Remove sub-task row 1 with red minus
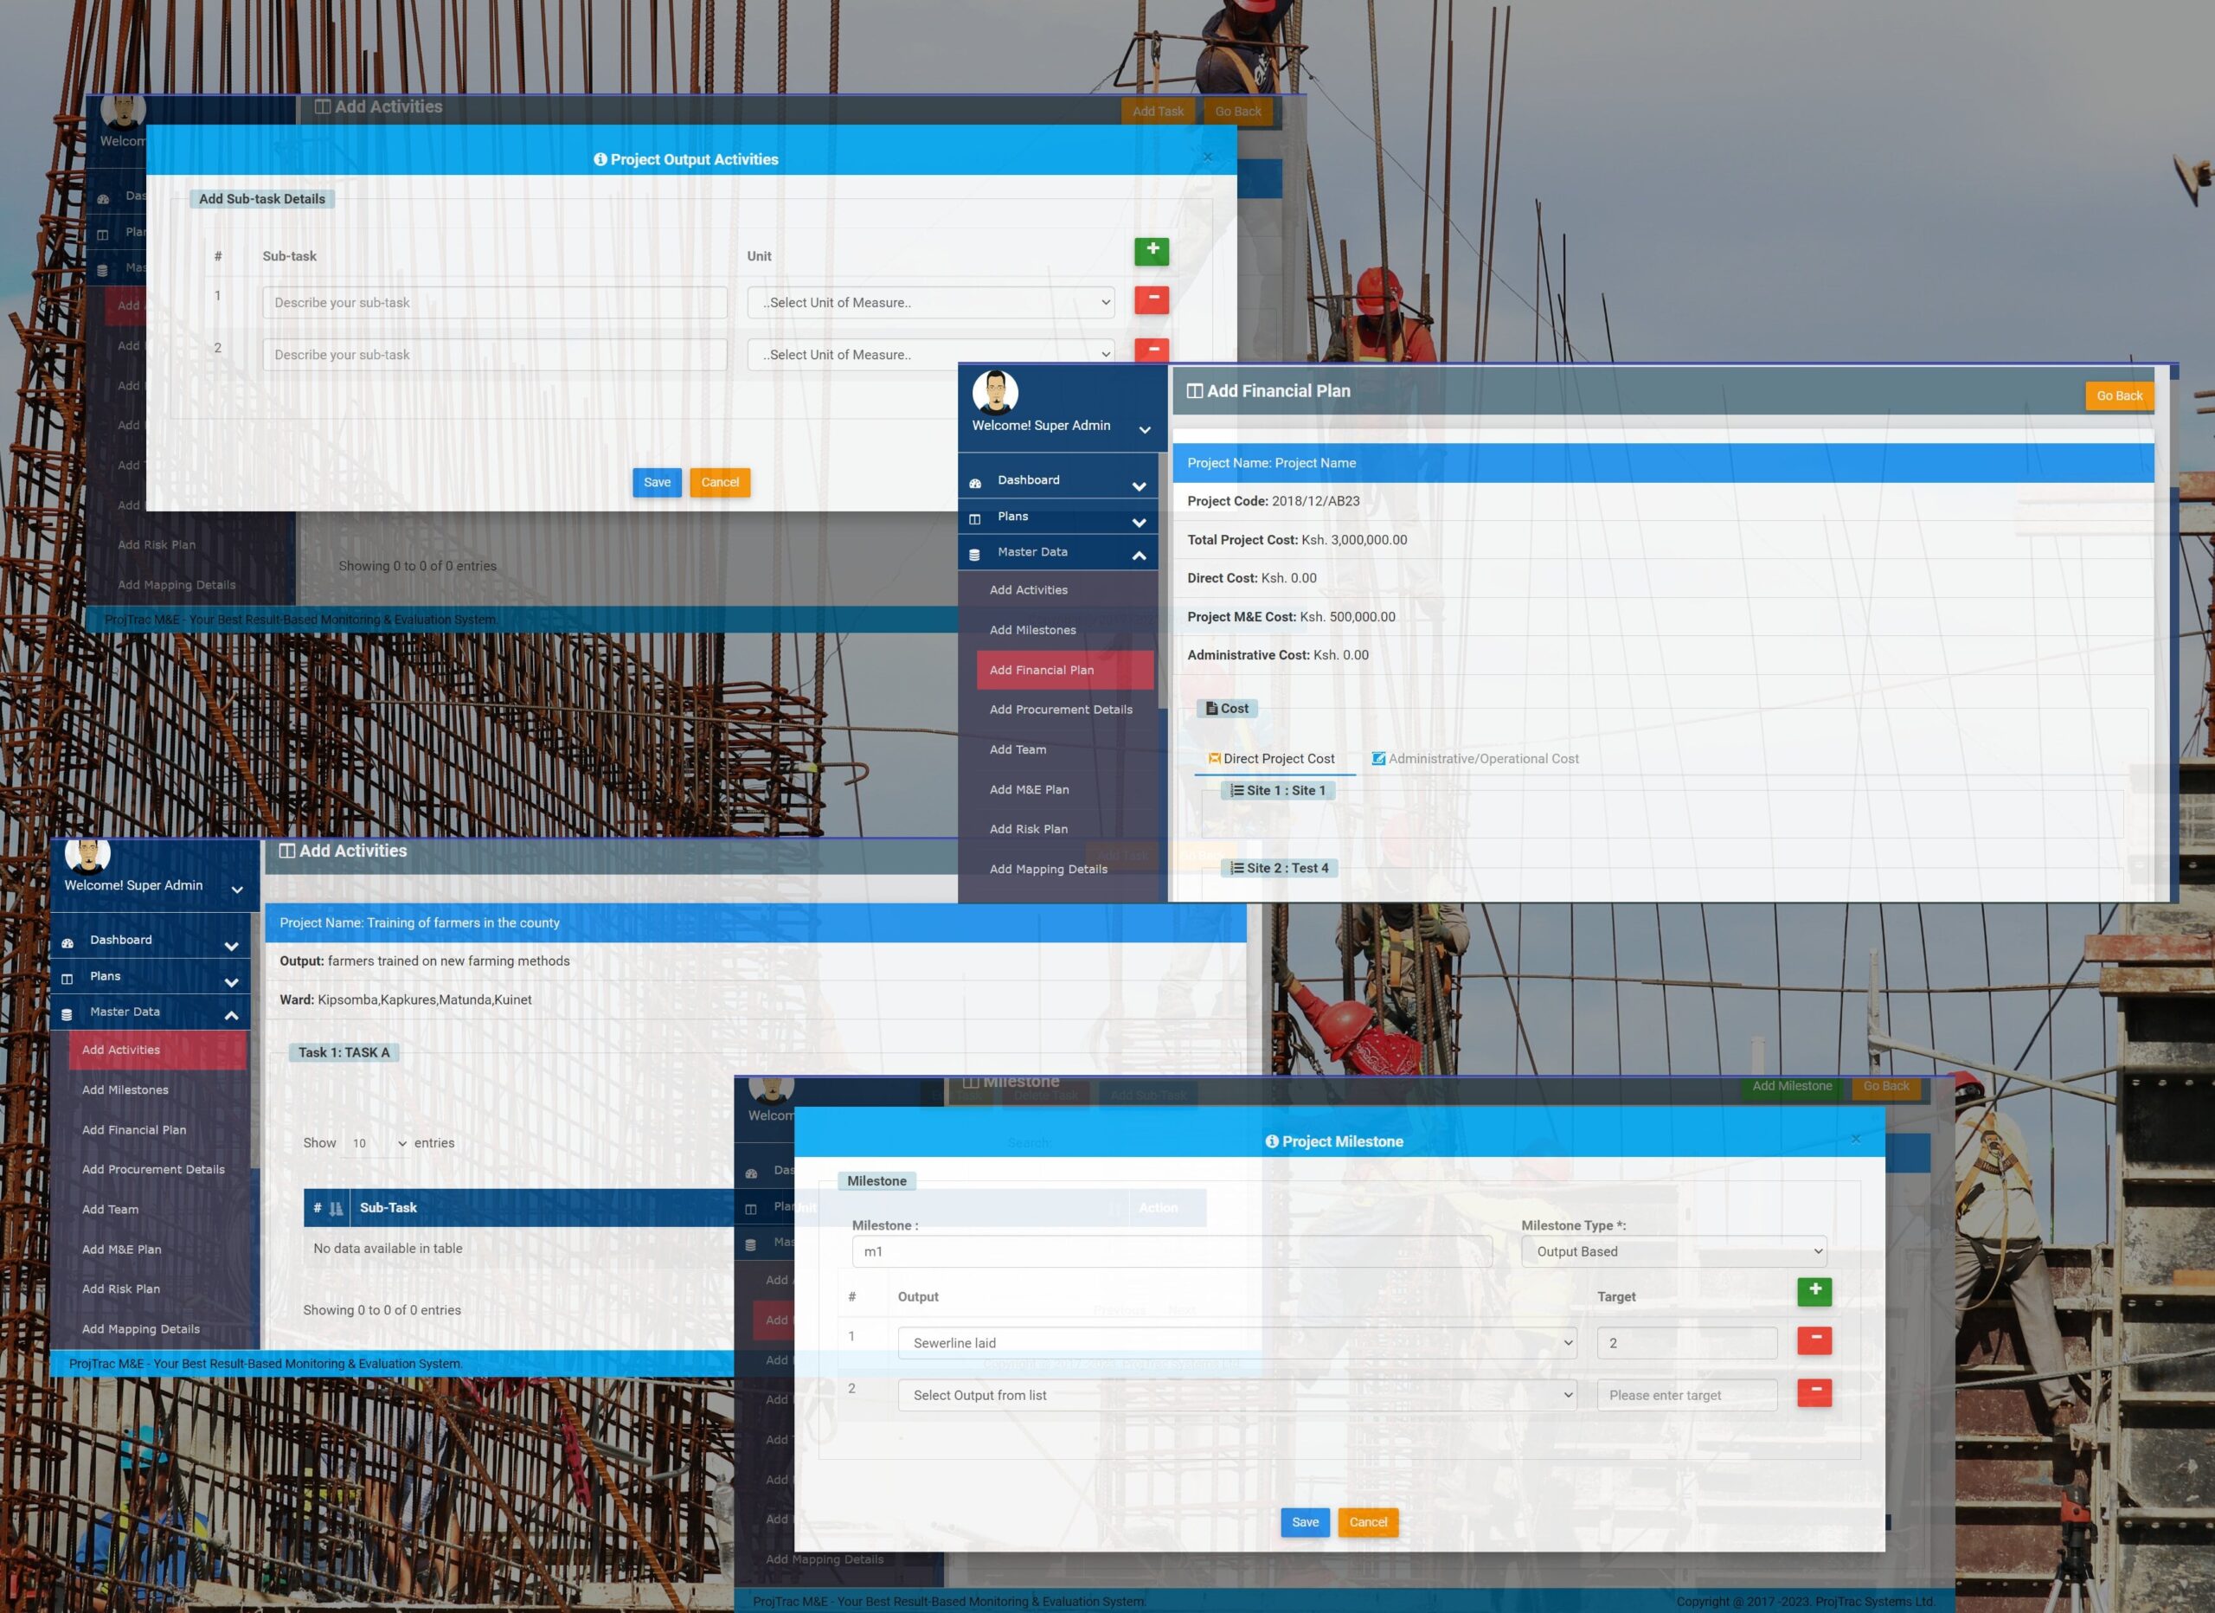 (x=1152, y=299)
